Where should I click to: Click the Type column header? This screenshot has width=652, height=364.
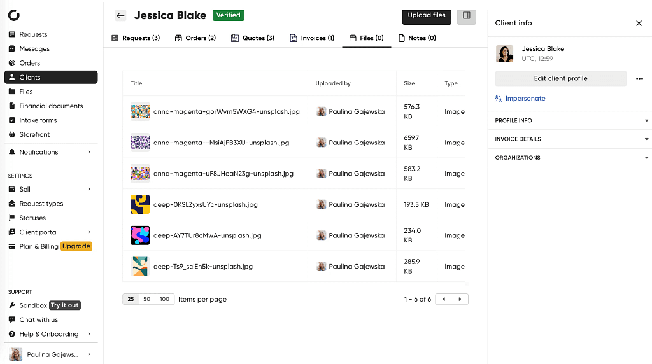tap(451, 83)
